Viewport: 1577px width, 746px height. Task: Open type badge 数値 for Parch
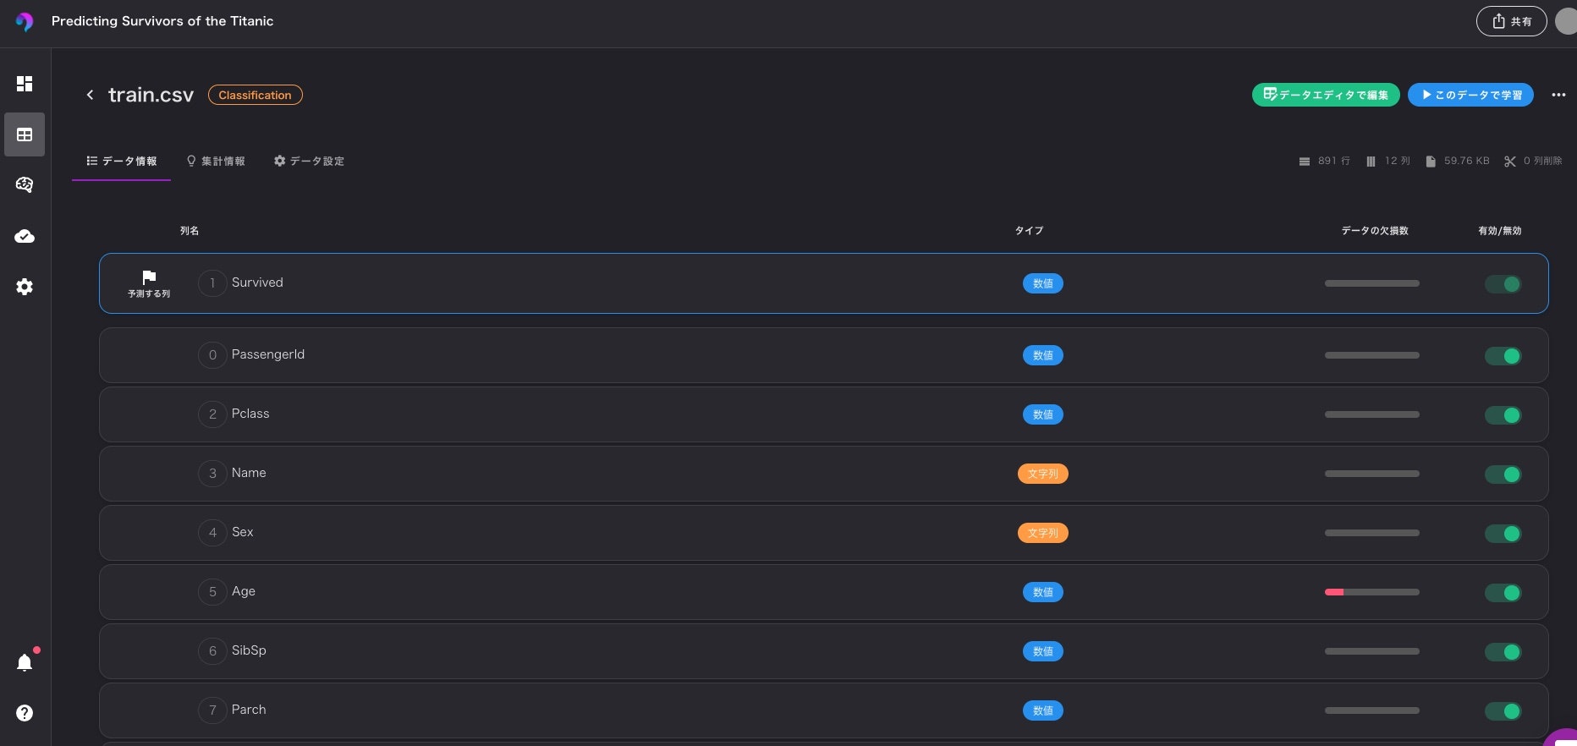pyautogui.click(x=1042, y=710)
